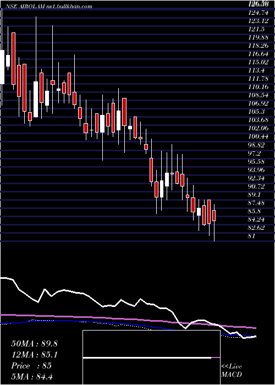The height and width of the screenshot is (385, 275).
Task: Click the 119.88 price axis label
Action: pyautogui.click(x=258, y=37)
